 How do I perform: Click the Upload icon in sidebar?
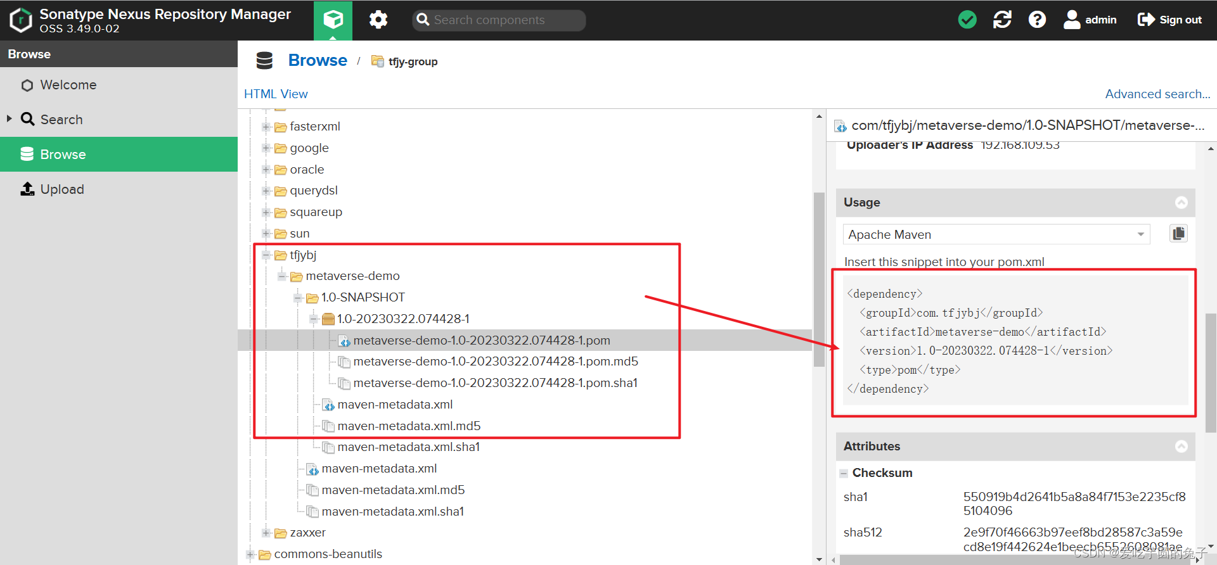click(27, 189)
